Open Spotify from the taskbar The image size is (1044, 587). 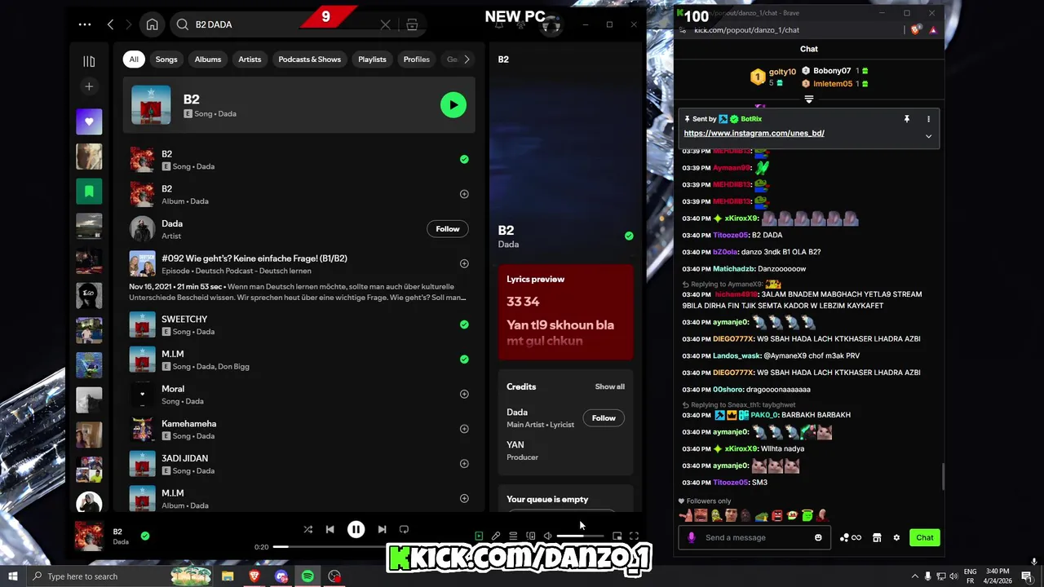307,576
